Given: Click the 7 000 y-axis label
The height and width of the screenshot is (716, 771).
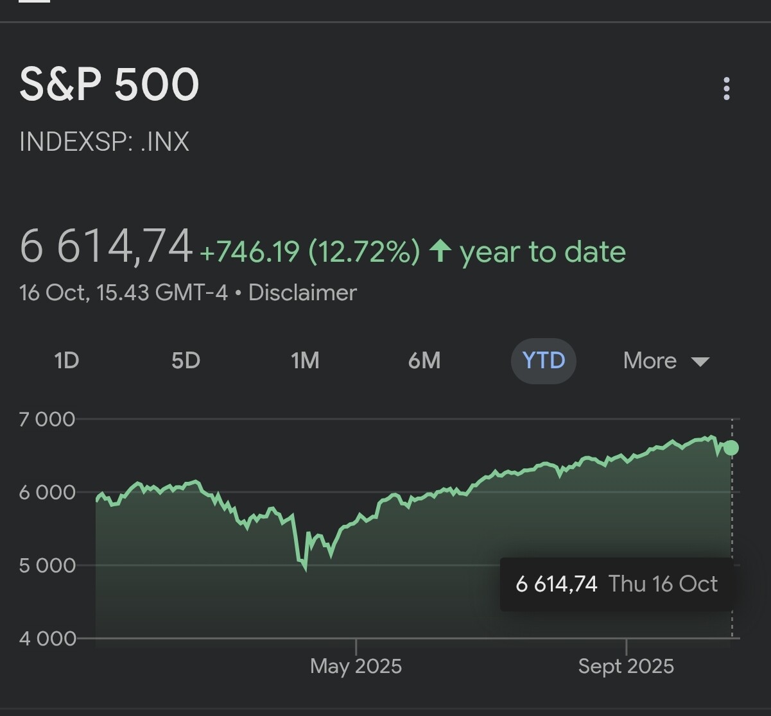Looking at the screenshot, I should [48, 419].
